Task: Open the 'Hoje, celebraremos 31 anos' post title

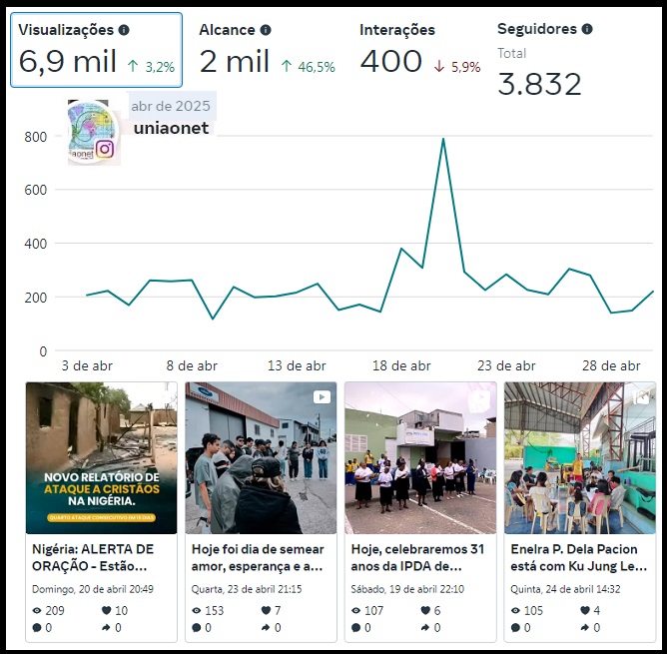Action: tap(420, 557)
